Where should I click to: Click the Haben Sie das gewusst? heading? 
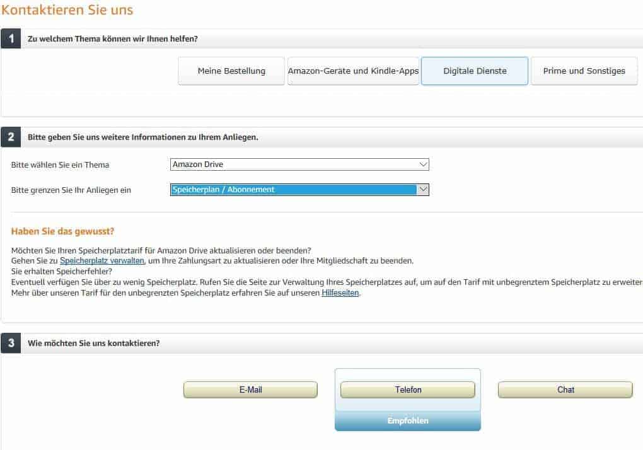tap(63, 231)
